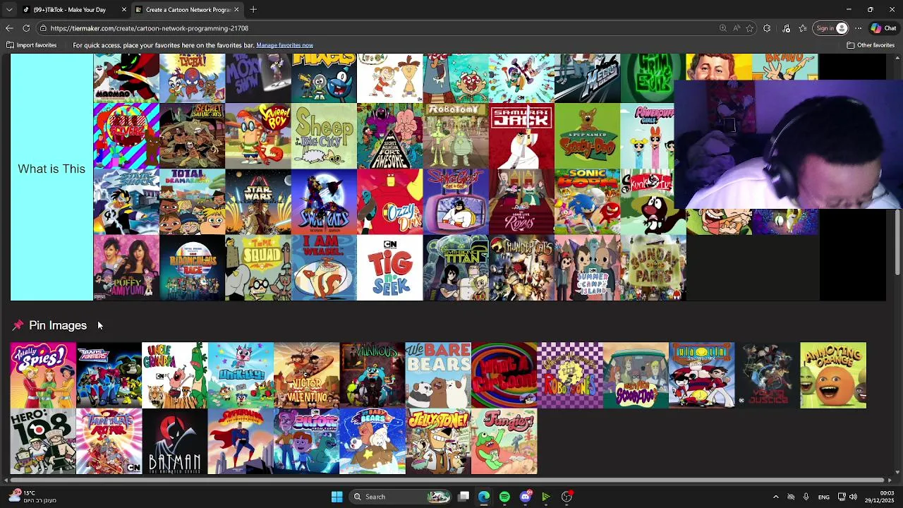Select the We Bare Bears image

point(438,375)
